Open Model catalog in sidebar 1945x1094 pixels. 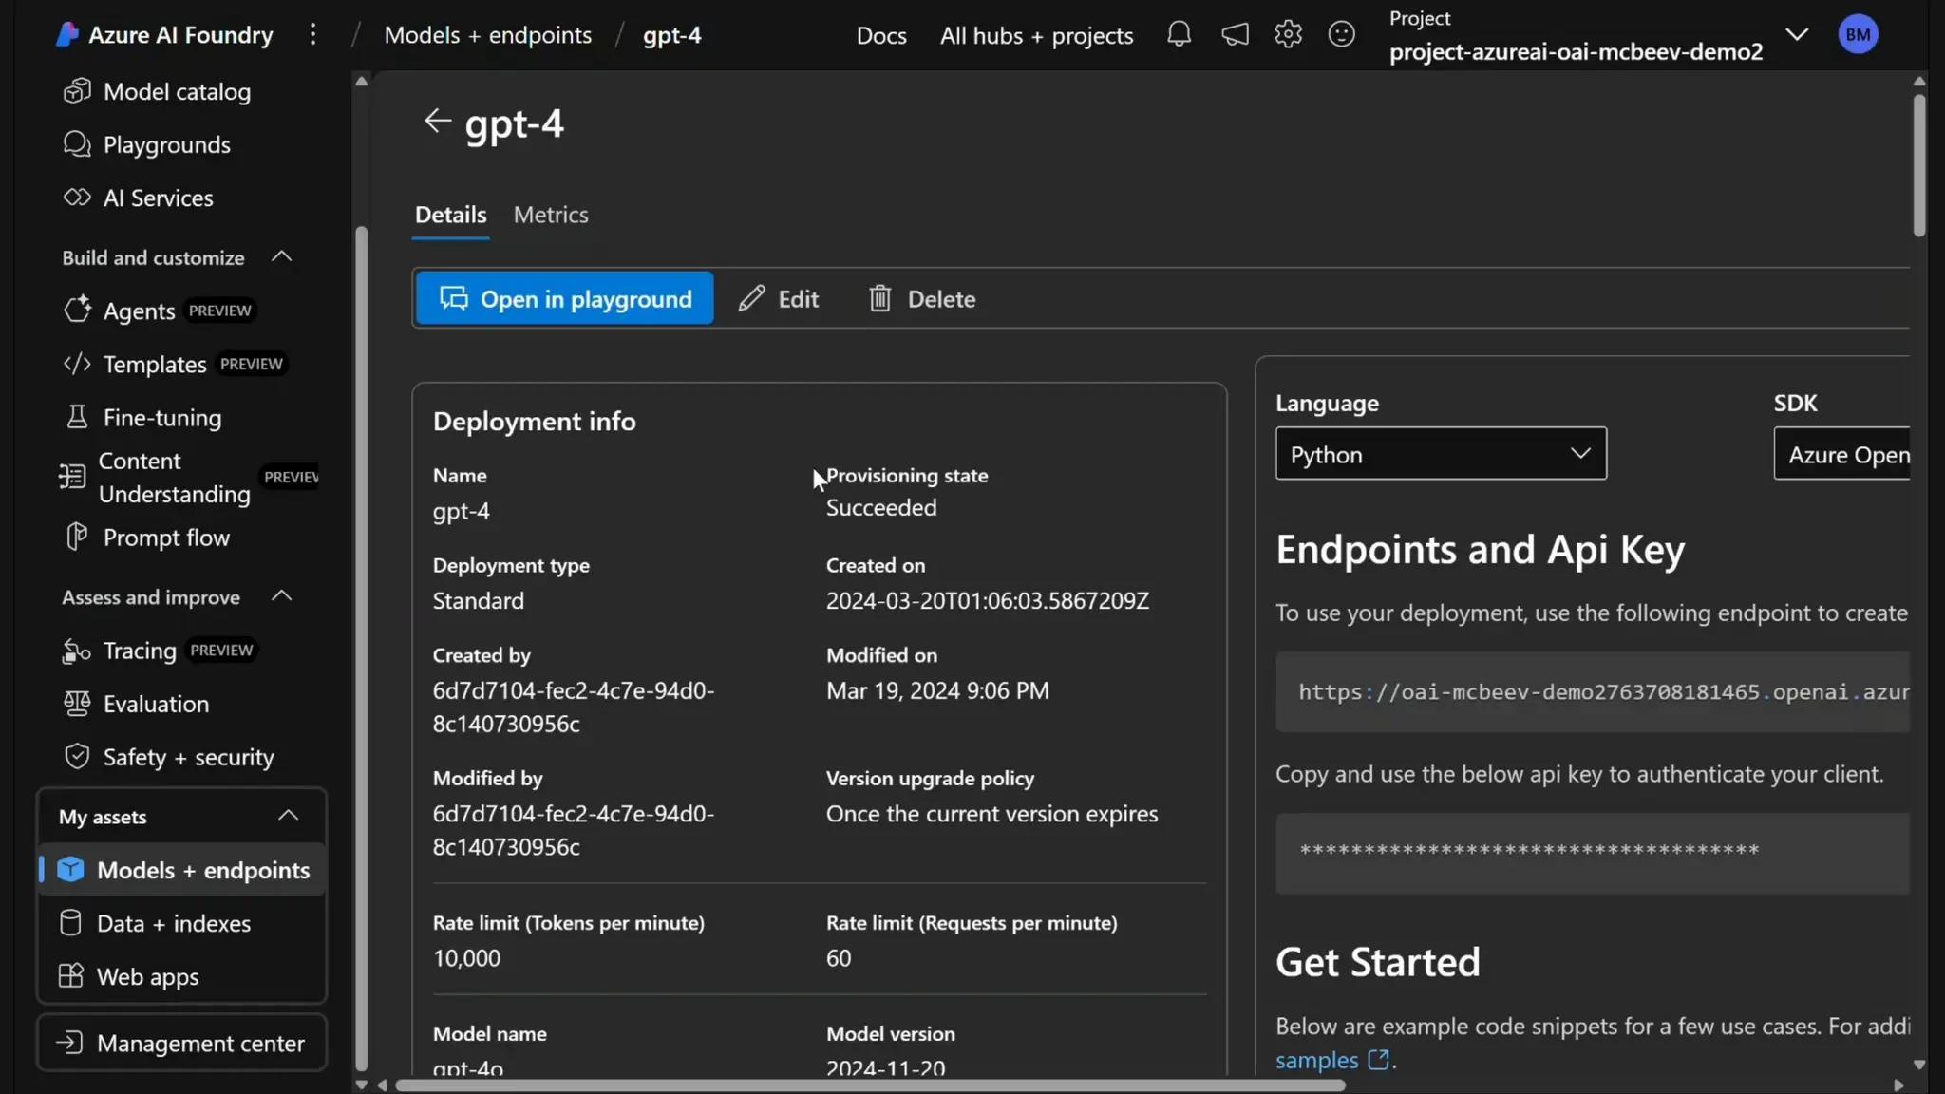(177, 92)
